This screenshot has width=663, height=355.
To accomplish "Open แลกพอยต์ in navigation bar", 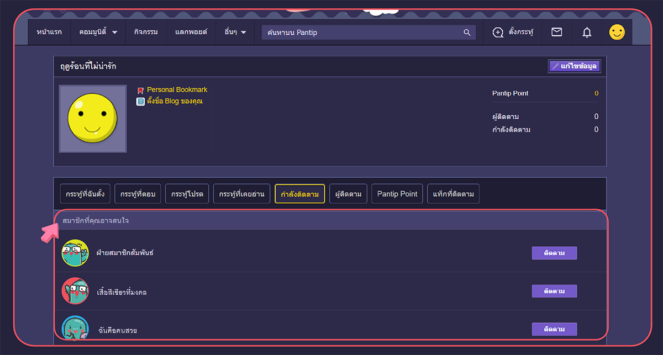I will coord(191,33).
